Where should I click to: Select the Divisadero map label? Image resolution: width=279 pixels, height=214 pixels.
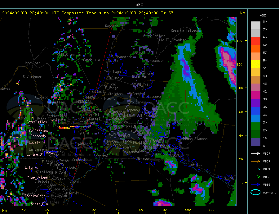click(151, 97)
